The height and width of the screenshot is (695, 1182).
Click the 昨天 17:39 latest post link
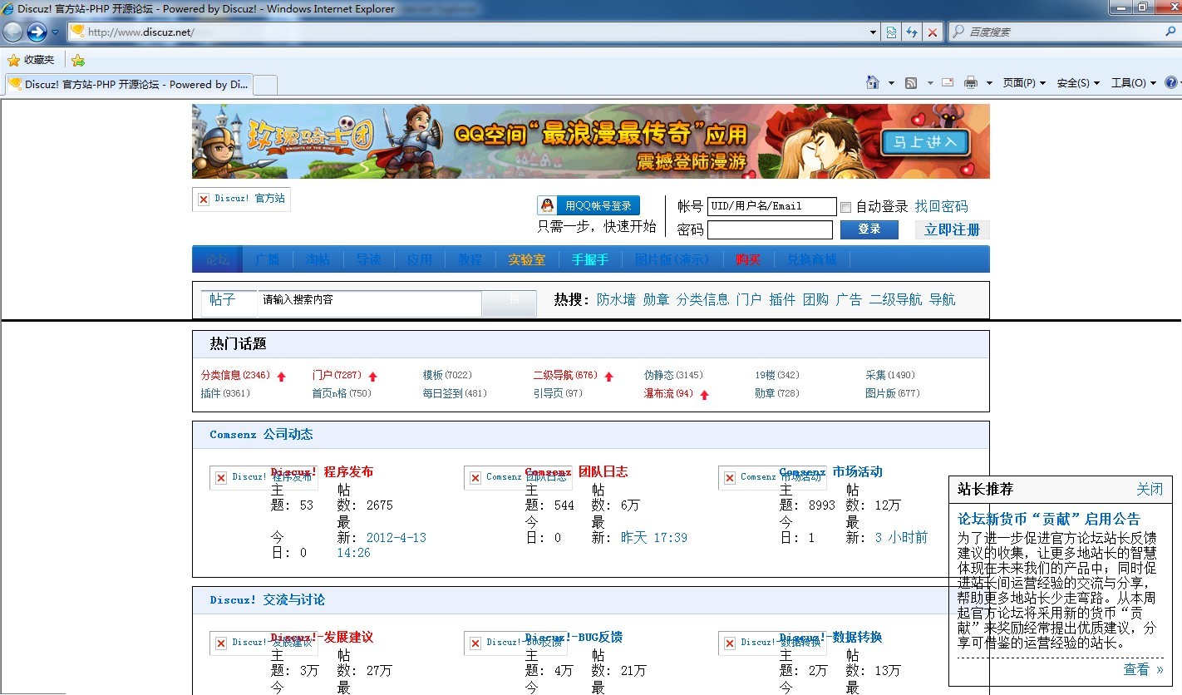tap(654, 538)
